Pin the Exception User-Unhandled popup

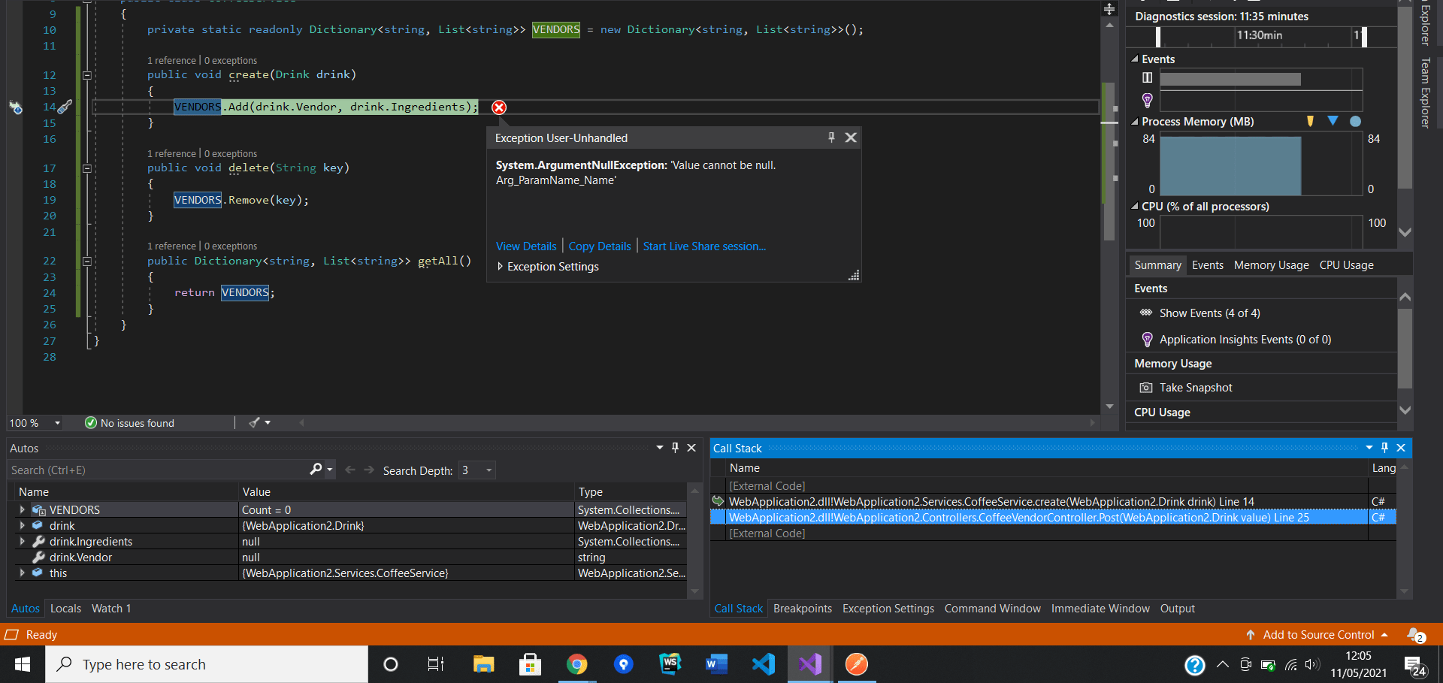click(x=830, y=138)
